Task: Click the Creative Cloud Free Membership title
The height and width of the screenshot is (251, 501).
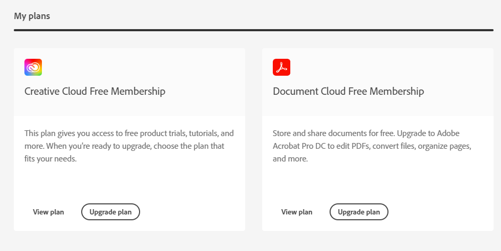Action: (x=95, y=91)
